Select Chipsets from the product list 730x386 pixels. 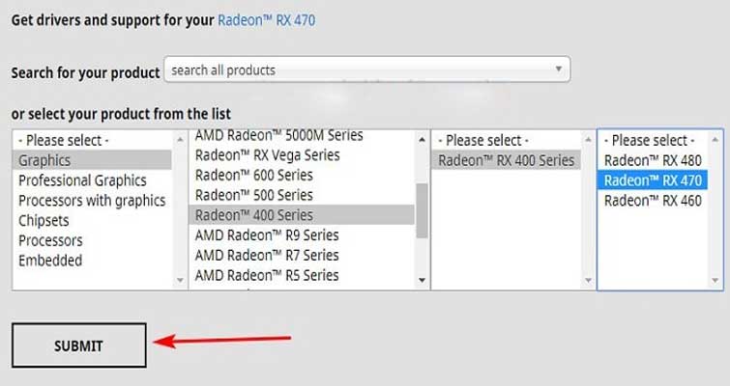point(44,220)
